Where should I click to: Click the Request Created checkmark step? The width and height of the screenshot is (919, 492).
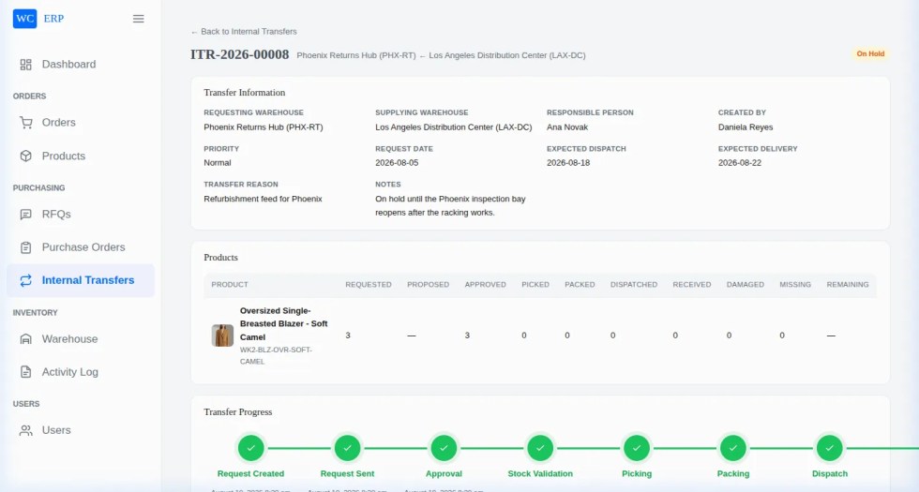[x=251, y=448]
